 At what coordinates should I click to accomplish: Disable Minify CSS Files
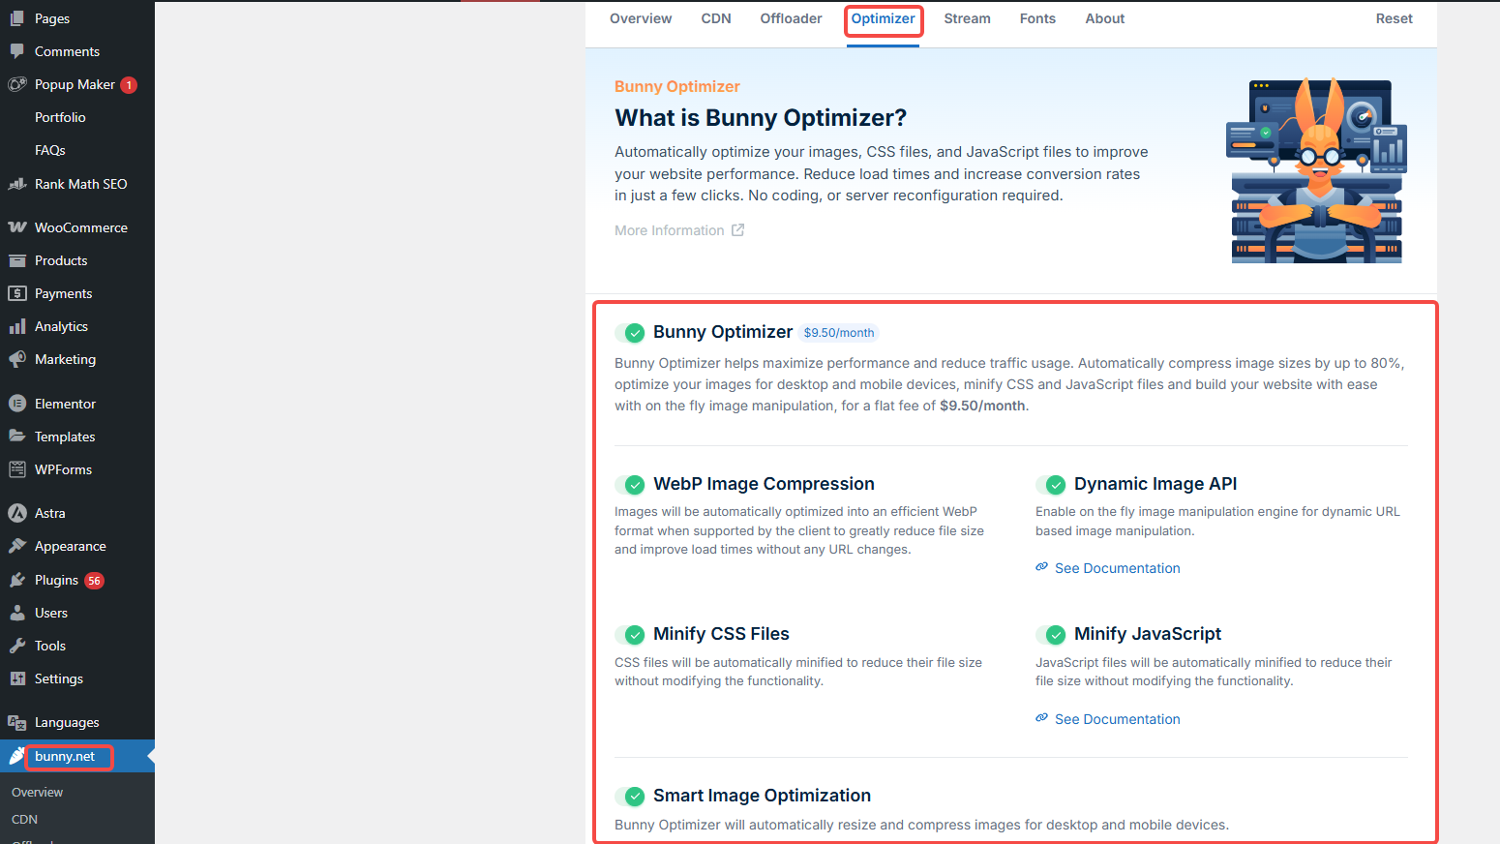tap(631, 635)
